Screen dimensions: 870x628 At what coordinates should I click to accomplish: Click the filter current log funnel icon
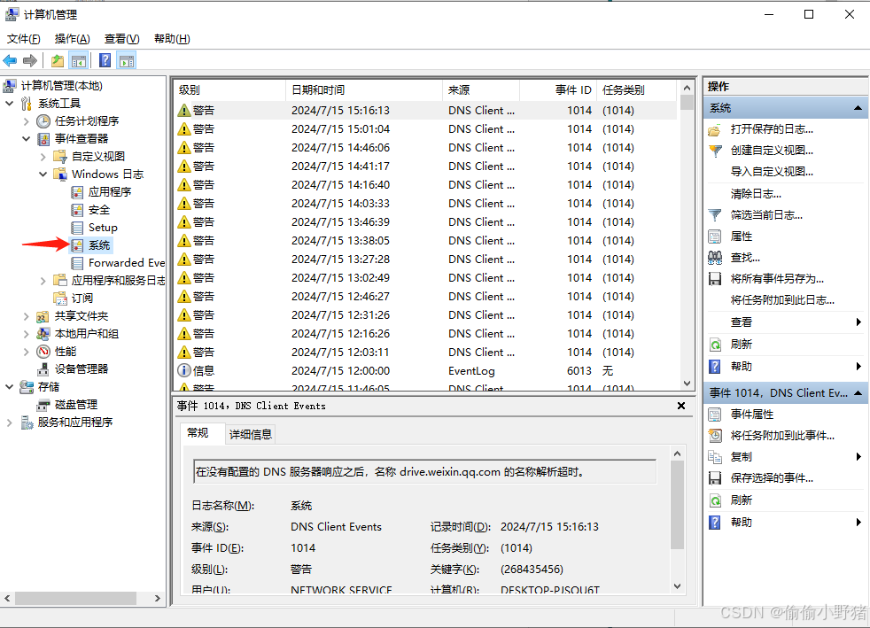click(x=715, y=214)
